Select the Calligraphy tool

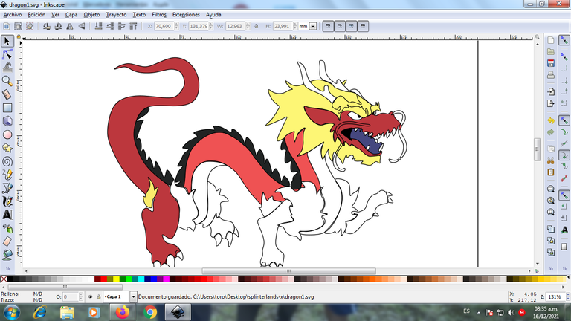pyautogui.click(x=7, y=201)
